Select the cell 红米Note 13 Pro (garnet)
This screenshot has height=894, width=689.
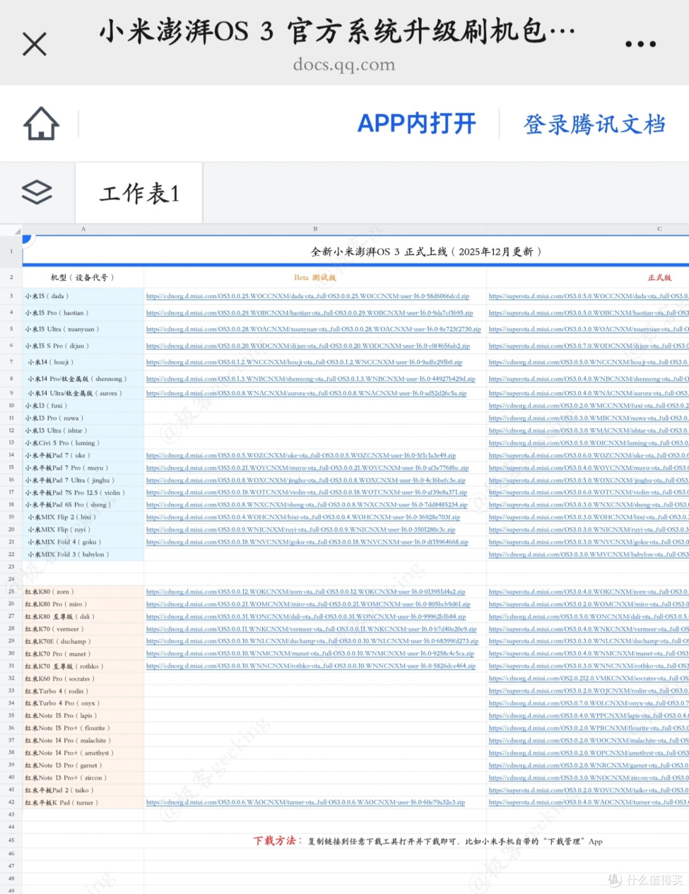point(83,765)
